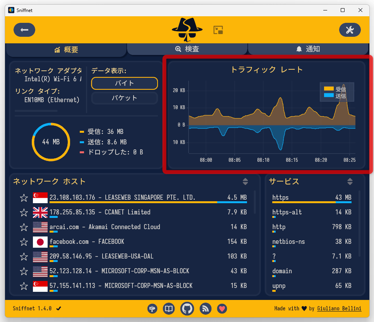The image size is (374, 322).
Task: Click the Sniffnet hat logo
Action: click(187, 29)
